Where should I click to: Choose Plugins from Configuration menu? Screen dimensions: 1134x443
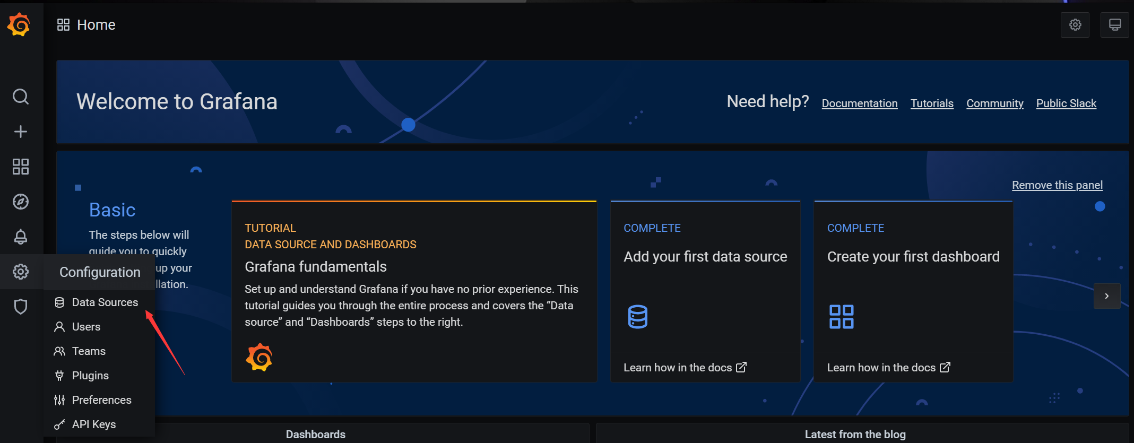pos(99,376)
